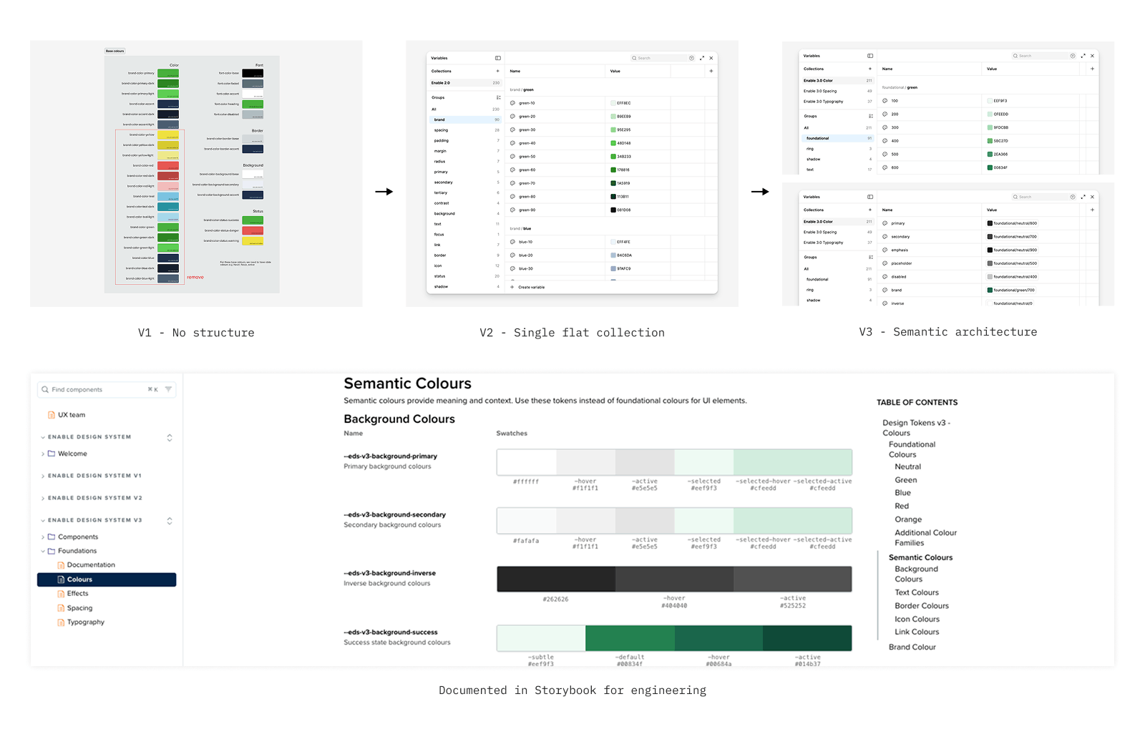Screen dimensions: 1145x747
Task: Click the search magnifier icon in V2 Variables panel
Action: [634, 58]
